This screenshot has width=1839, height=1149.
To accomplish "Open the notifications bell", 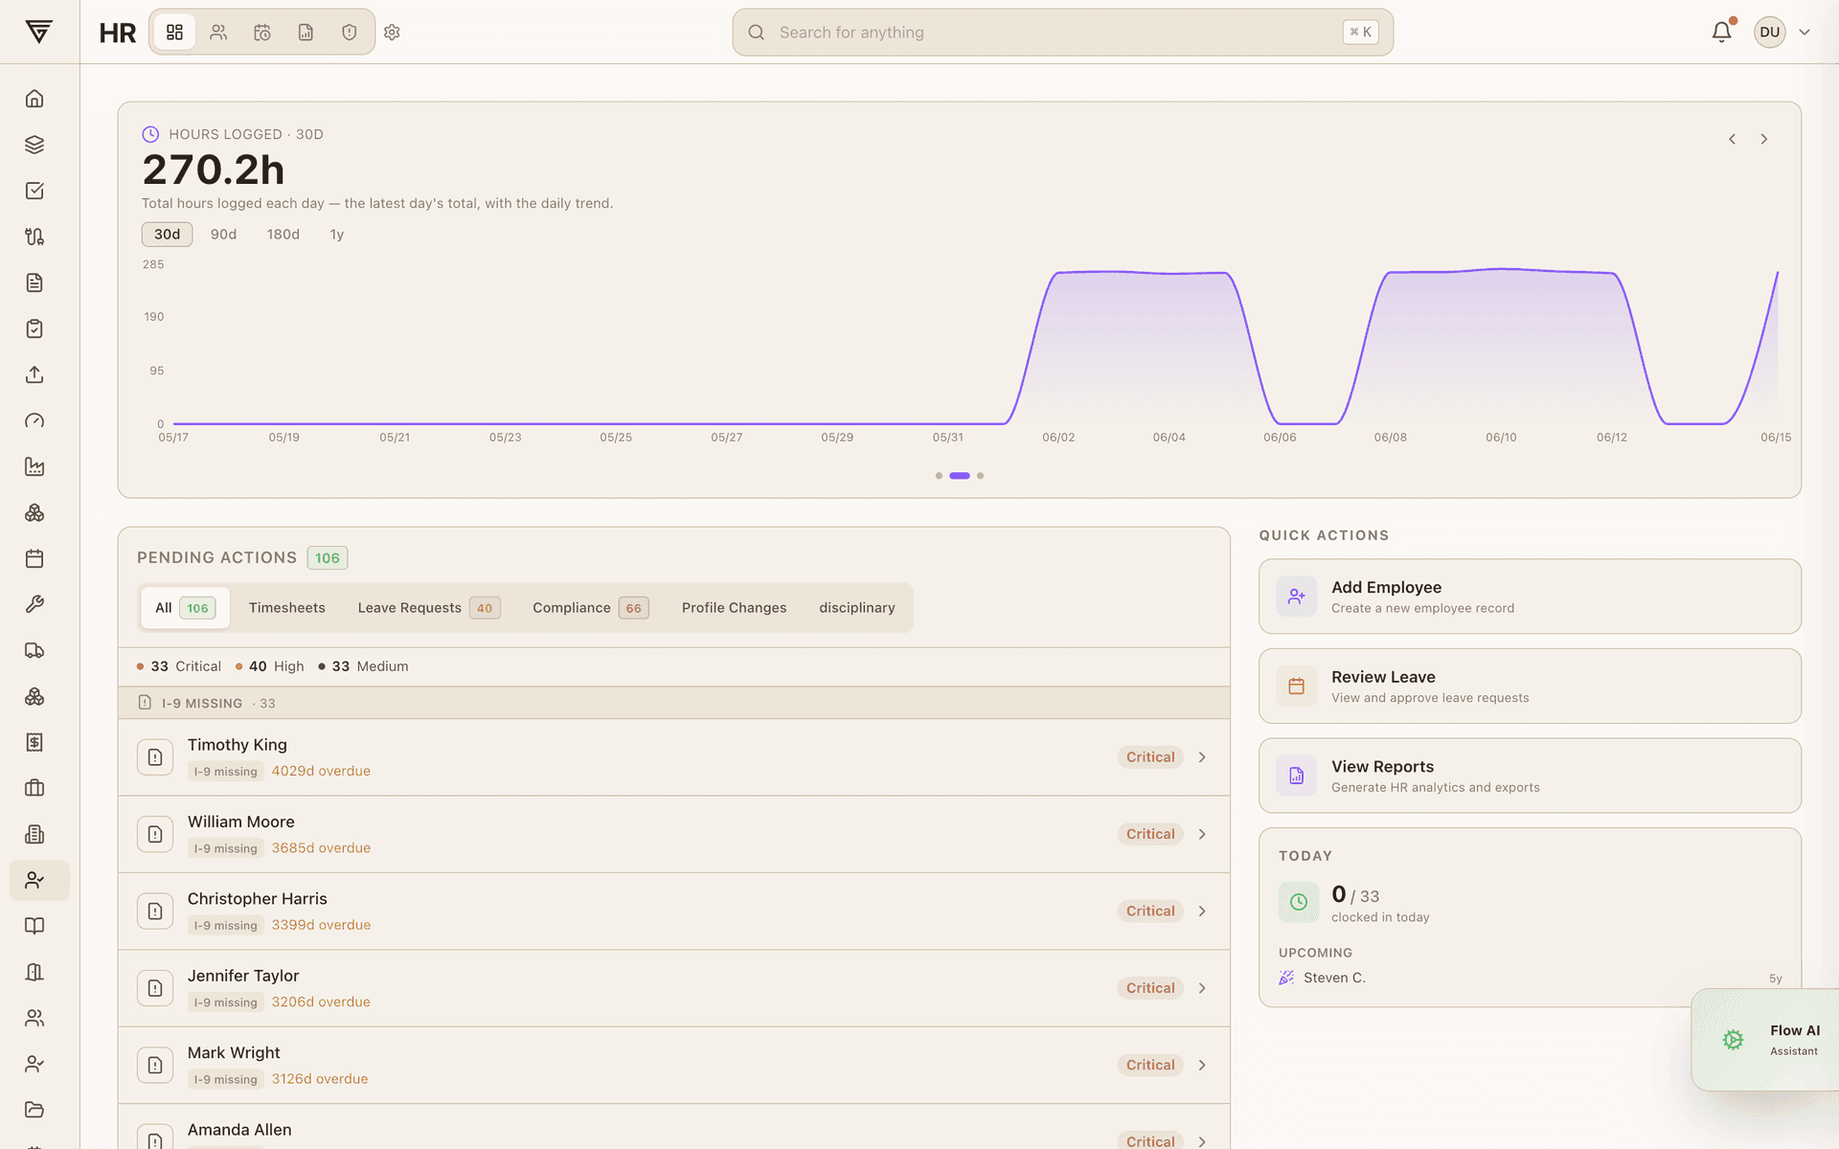I will [x=1722, y=32].
